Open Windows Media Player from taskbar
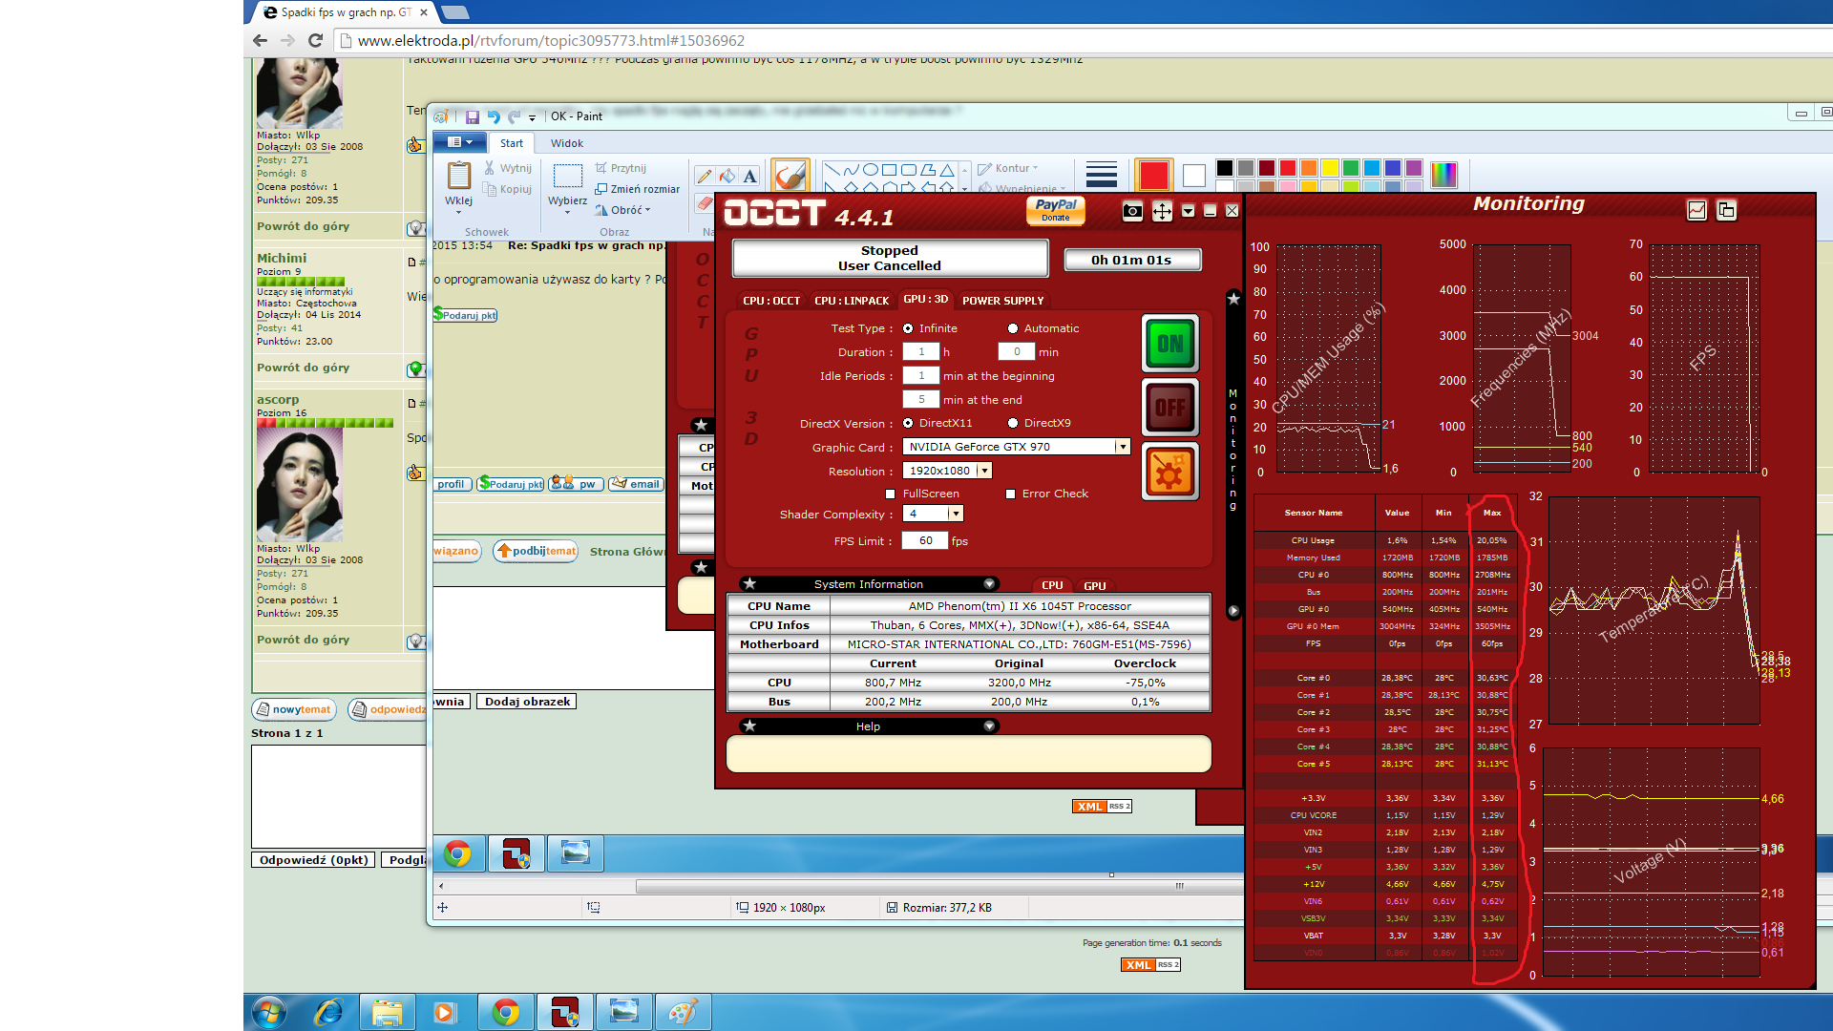Viewport: 1833px width, 1031px height. (x=444, y=1012)
